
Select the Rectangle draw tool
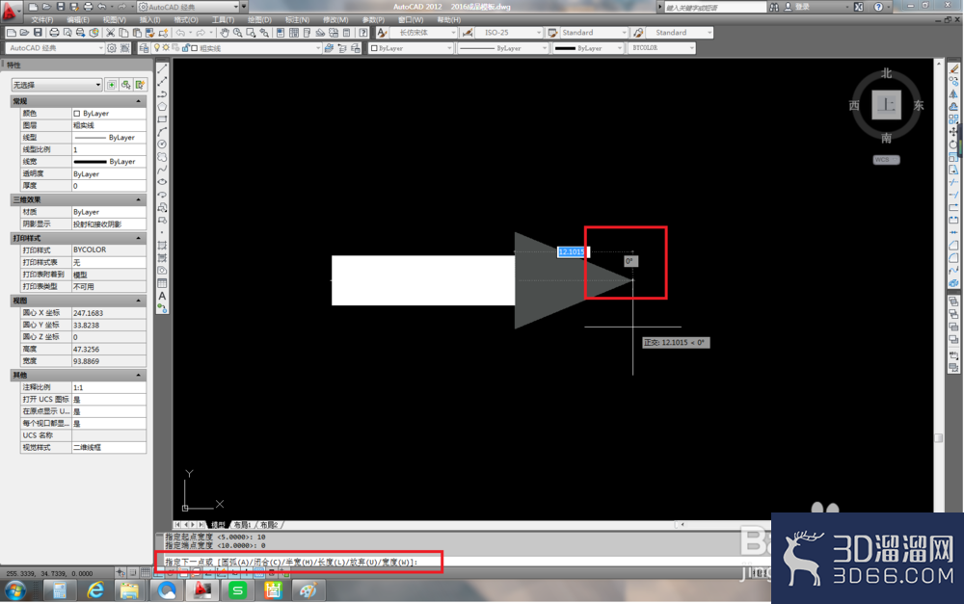162,119
